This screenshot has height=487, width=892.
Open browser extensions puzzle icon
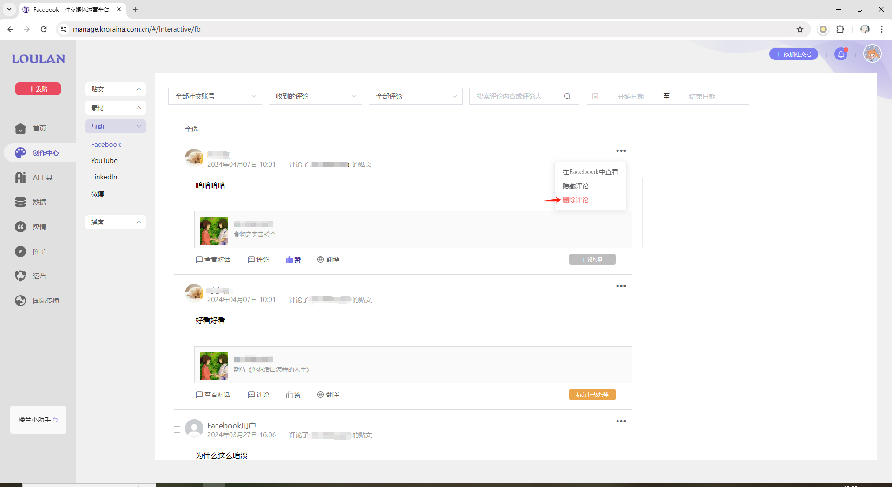click(x=840, y=29)
